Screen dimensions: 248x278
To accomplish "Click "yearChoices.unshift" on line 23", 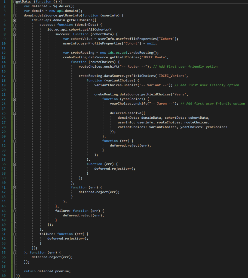I will click(x=128, y=103).
